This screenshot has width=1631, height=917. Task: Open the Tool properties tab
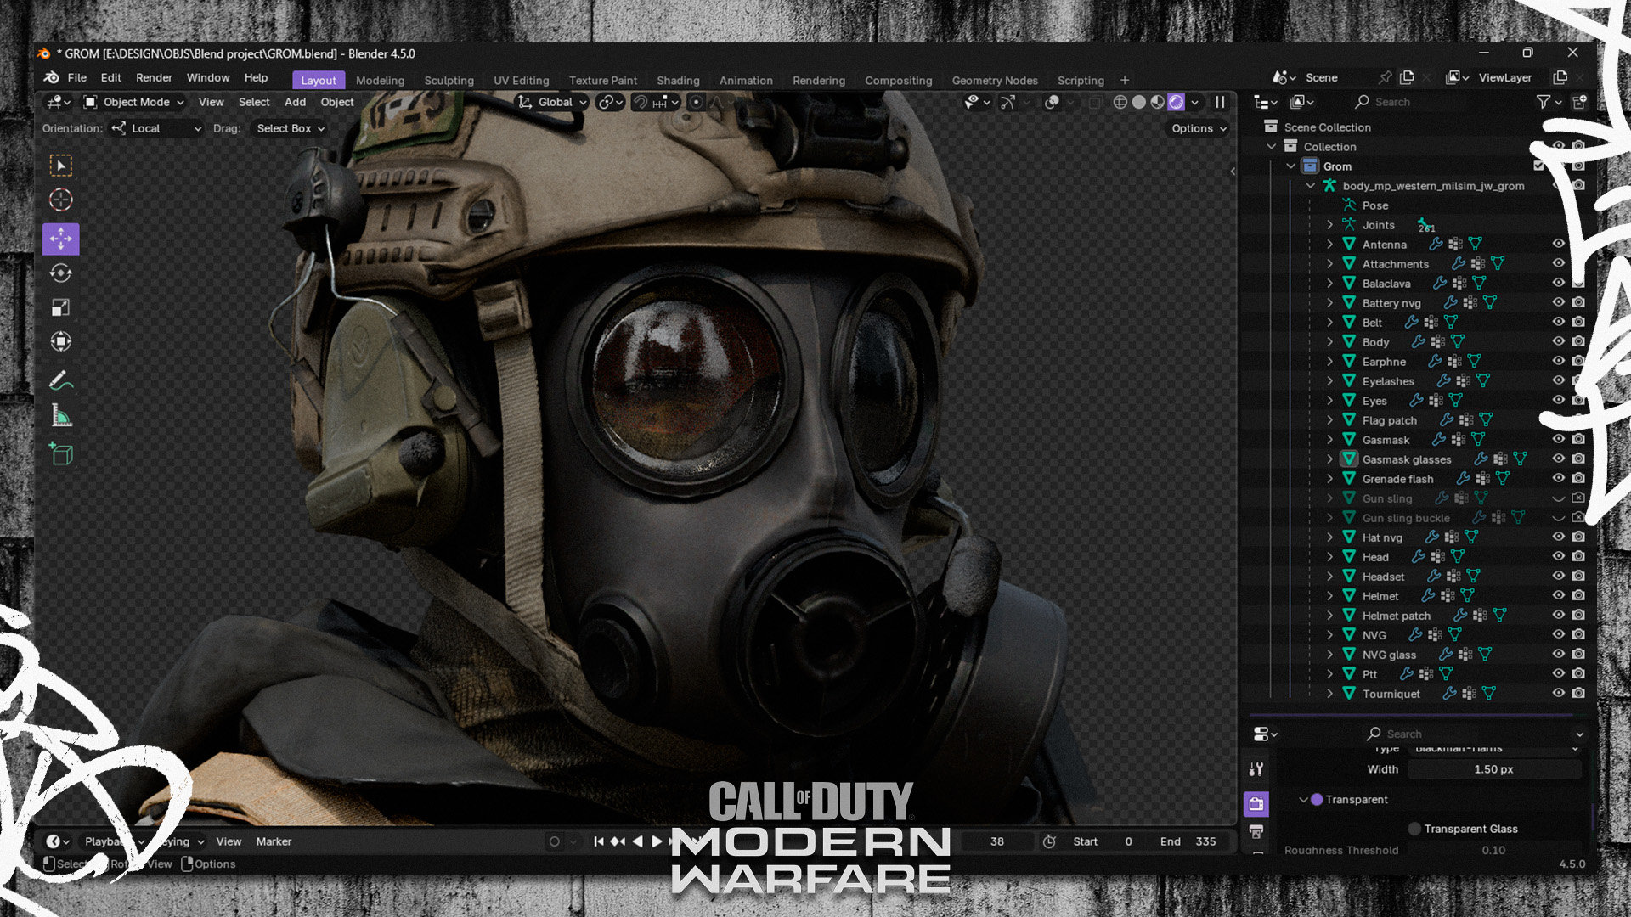1256,769
